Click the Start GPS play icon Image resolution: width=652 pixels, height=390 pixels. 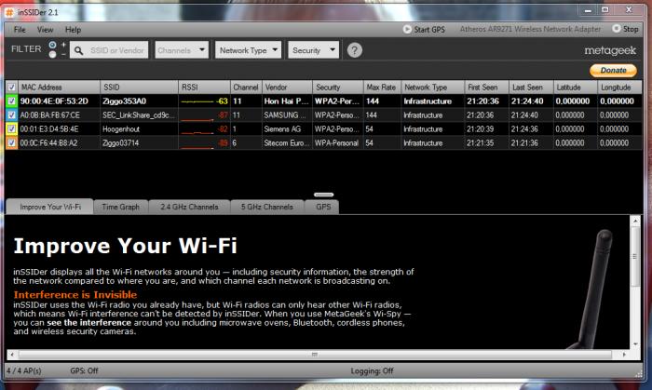[x=407, y=29]
